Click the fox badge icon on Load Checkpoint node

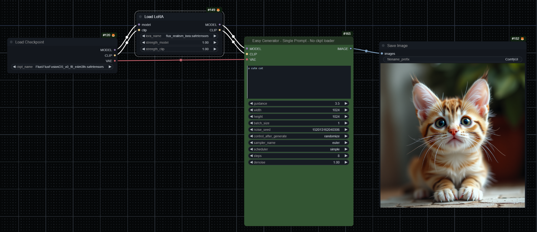coord(113,35)
